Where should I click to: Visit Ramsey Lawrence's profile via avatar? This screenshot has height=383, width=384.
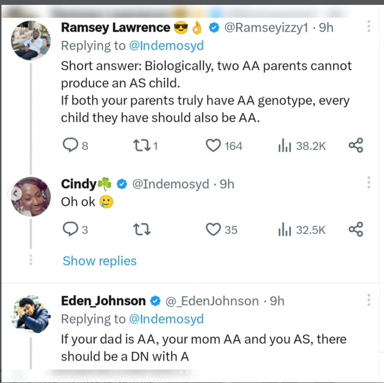pos(31,40)
